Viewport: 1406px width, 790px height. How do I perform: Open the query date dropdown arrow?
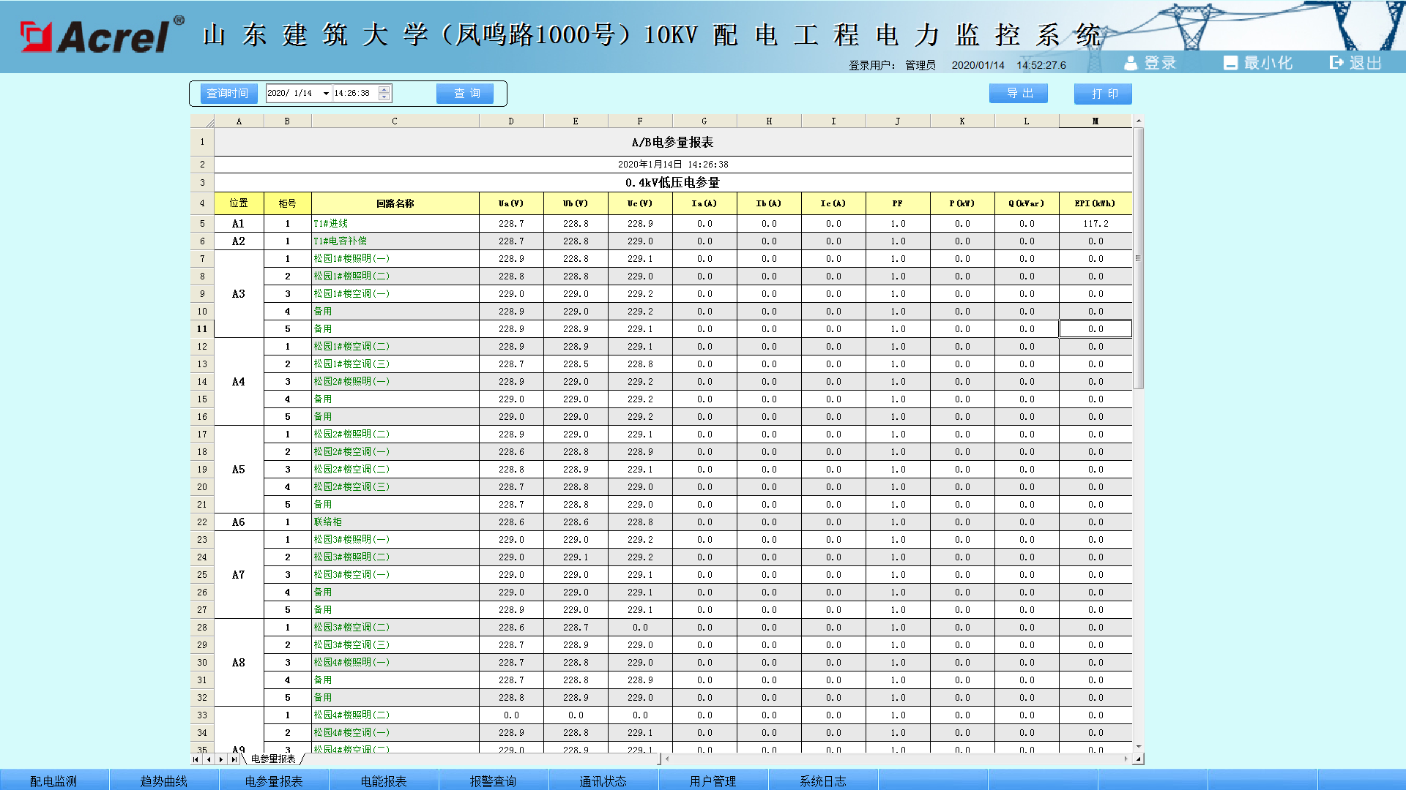pyautogui.click(x=326, y=94)
